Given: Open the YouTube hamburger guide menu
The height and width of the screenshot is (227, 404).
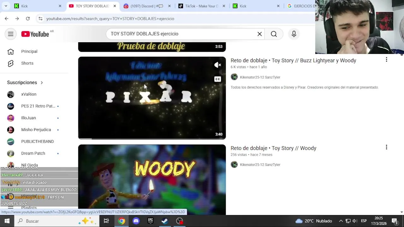Looking at the screenshot, I should (11, 34).
